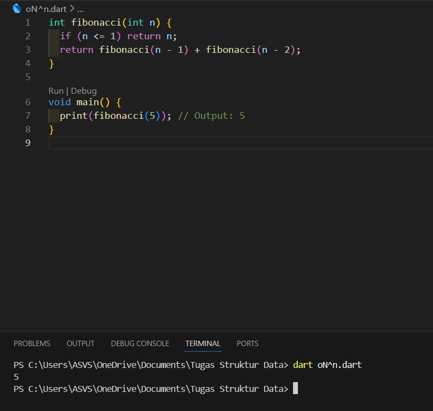Click line number 5 in the gutter
Screen dimensions: 433x411
click(x=28, y=77)
